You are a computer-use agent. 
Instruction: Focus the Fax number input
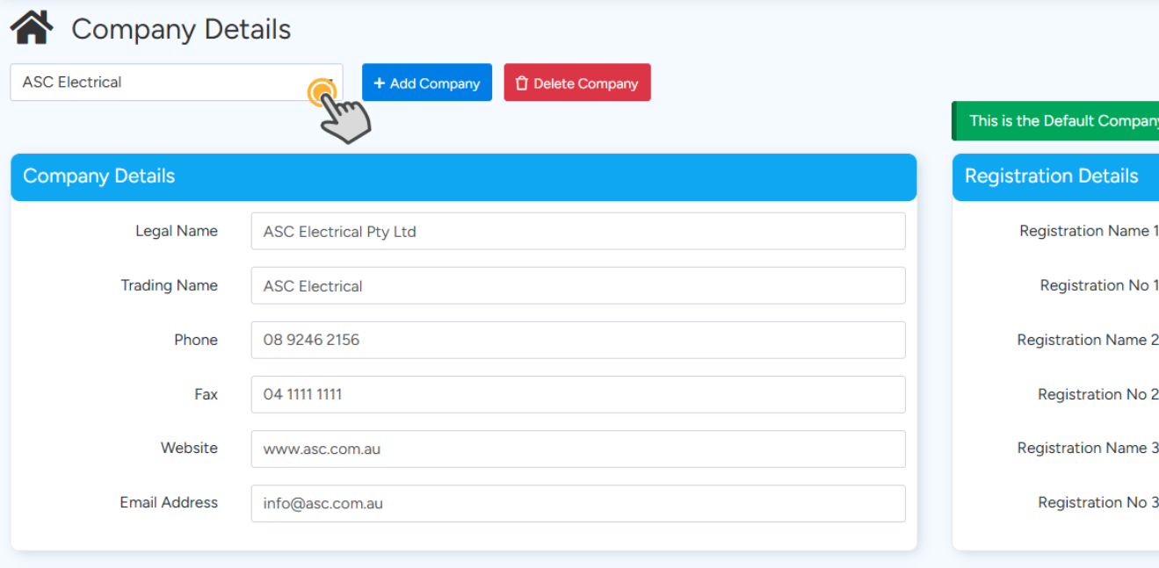click(577, 395)
